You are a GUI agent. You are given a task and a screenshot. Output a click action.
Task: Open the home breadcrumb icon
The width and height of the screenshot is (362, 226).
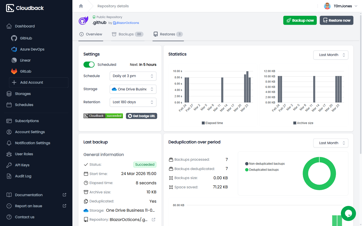coord(81,6)
